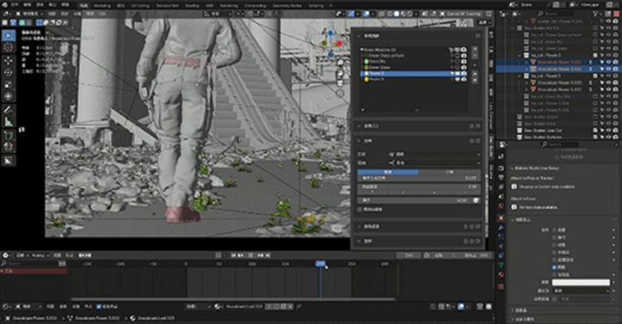Click the Blender logo in the top bar
This screenshot has width=622, height=324.
coord(5,4)
